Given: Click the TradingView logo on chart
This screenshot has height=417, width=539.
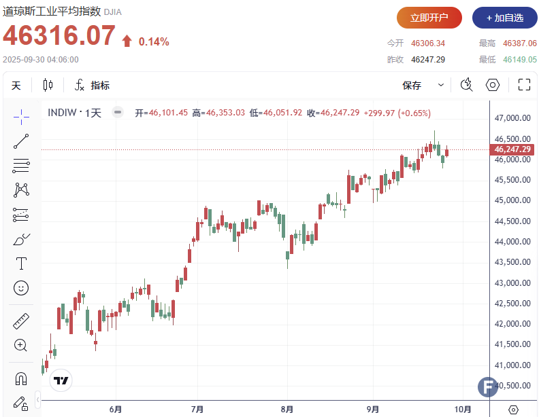Looking at the screenshot, I should pyautogui.click(x=61, y=380).
